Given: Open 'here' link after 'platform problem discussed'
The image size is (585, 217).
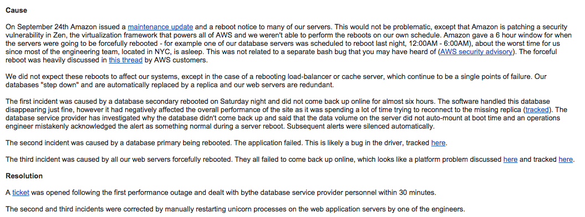Looking at the screenshot, I should 510,160.
